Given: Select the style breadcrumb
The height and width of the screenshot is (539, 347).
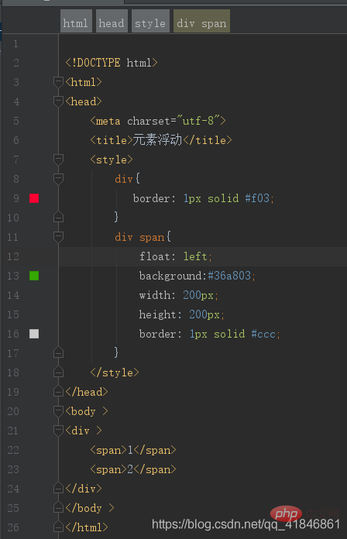Looking at the screenshot, I should pyautogui.click(x=150, y=22).
